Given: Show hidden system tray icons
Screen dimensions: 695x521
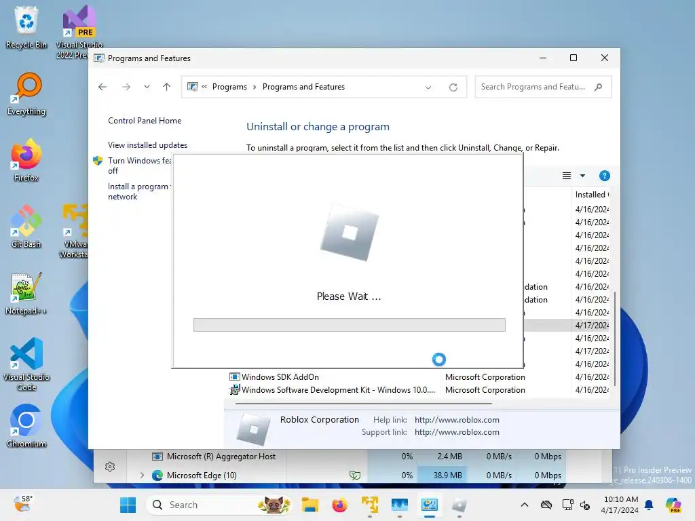Looking at the screenshot, I should coord(525,505).
